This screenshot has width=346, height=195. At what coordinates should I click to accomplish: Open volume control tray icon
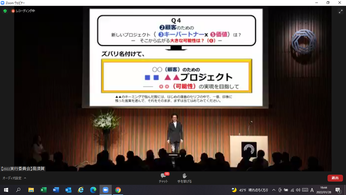click(x=298, y=190)
